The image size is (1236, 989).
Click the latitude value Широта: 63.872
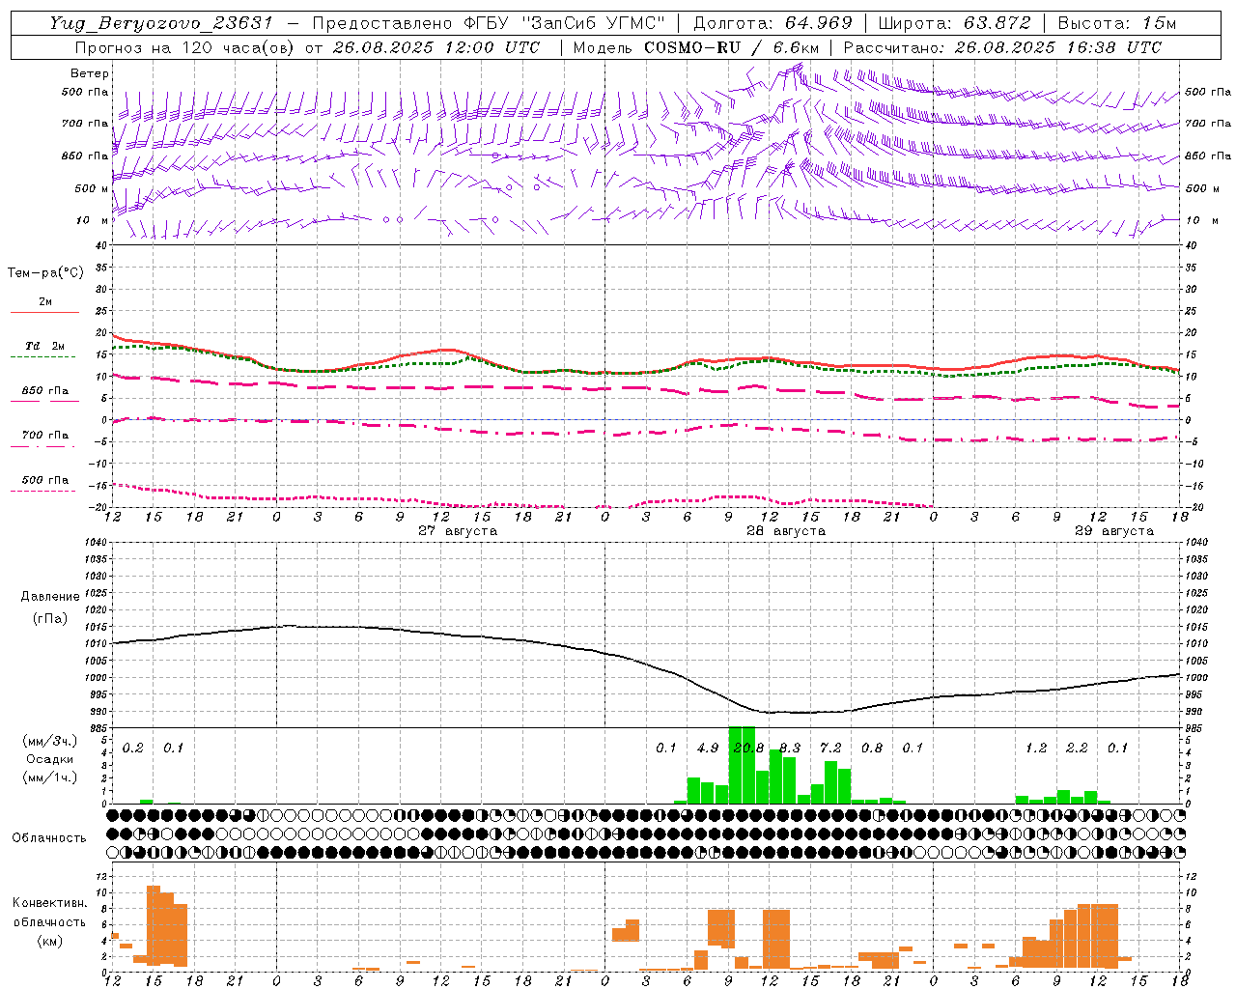(x=954, y=23)
